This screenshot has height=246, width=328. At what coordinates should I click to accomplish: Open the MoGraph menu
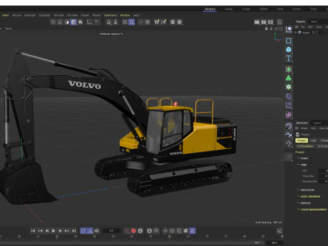click(x=30, y=15)
